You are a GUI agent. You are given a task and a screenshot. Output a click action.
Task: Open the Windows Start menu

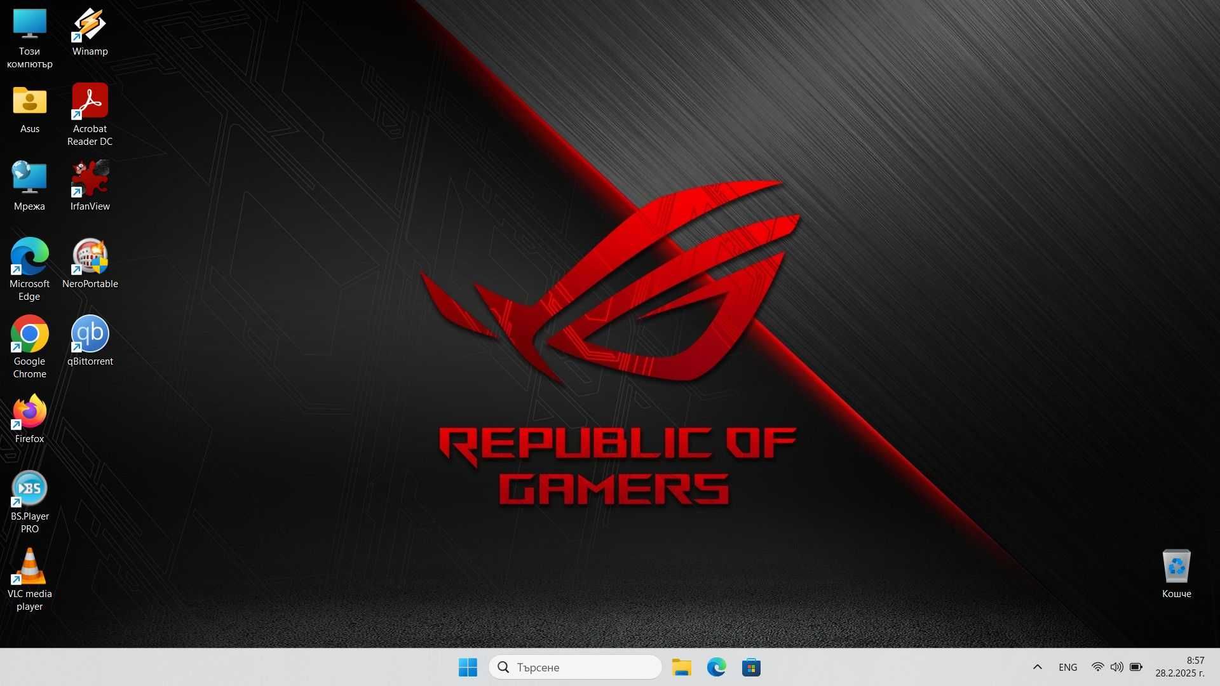click(468, 667)
